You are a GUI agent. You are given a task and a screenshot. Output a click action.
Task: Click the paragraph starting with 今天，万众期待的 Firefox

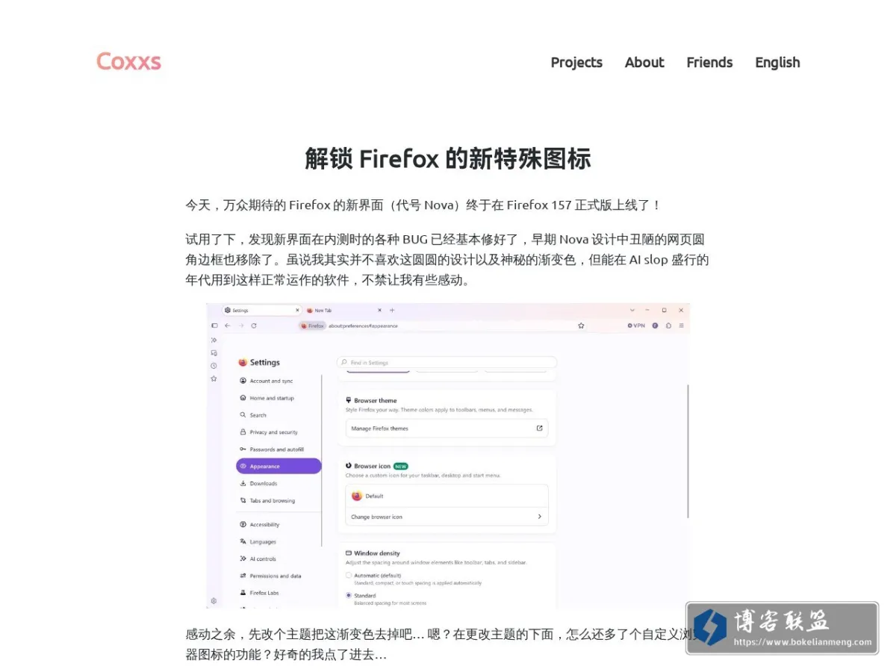tap(423, 205)
